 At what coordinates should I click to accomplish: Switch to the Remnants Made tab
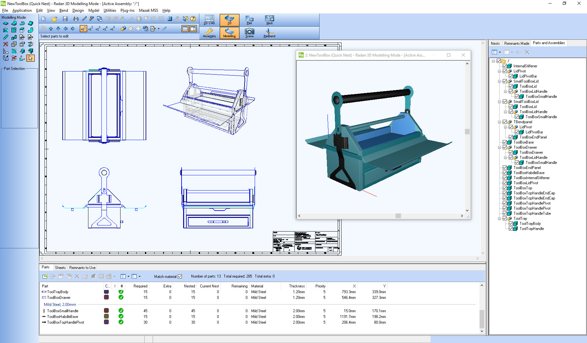pos(516,43)
